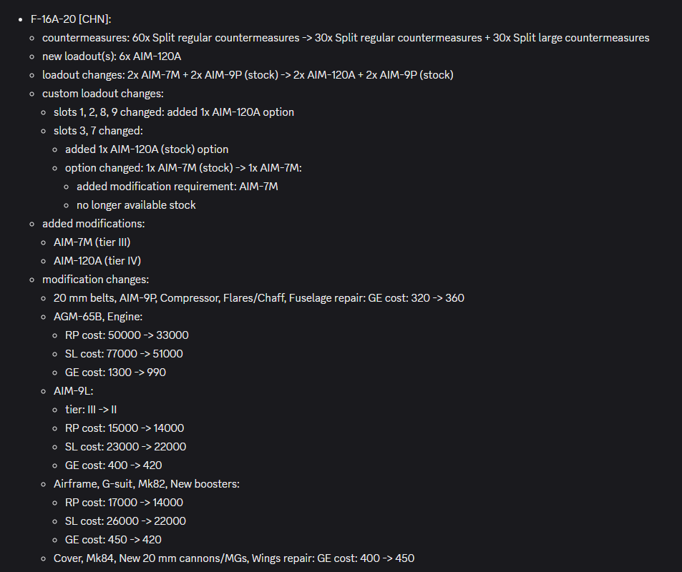Select added 1x AIM-120A (stock) option line
This screenshot has height=572, width=682.
(x=147, y=149)
